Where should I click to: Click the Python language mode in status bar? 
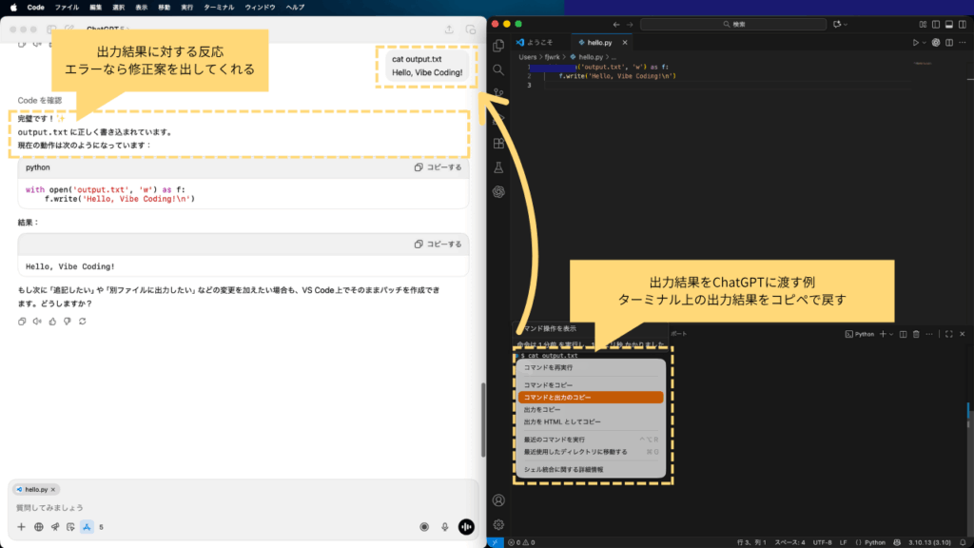869,542
